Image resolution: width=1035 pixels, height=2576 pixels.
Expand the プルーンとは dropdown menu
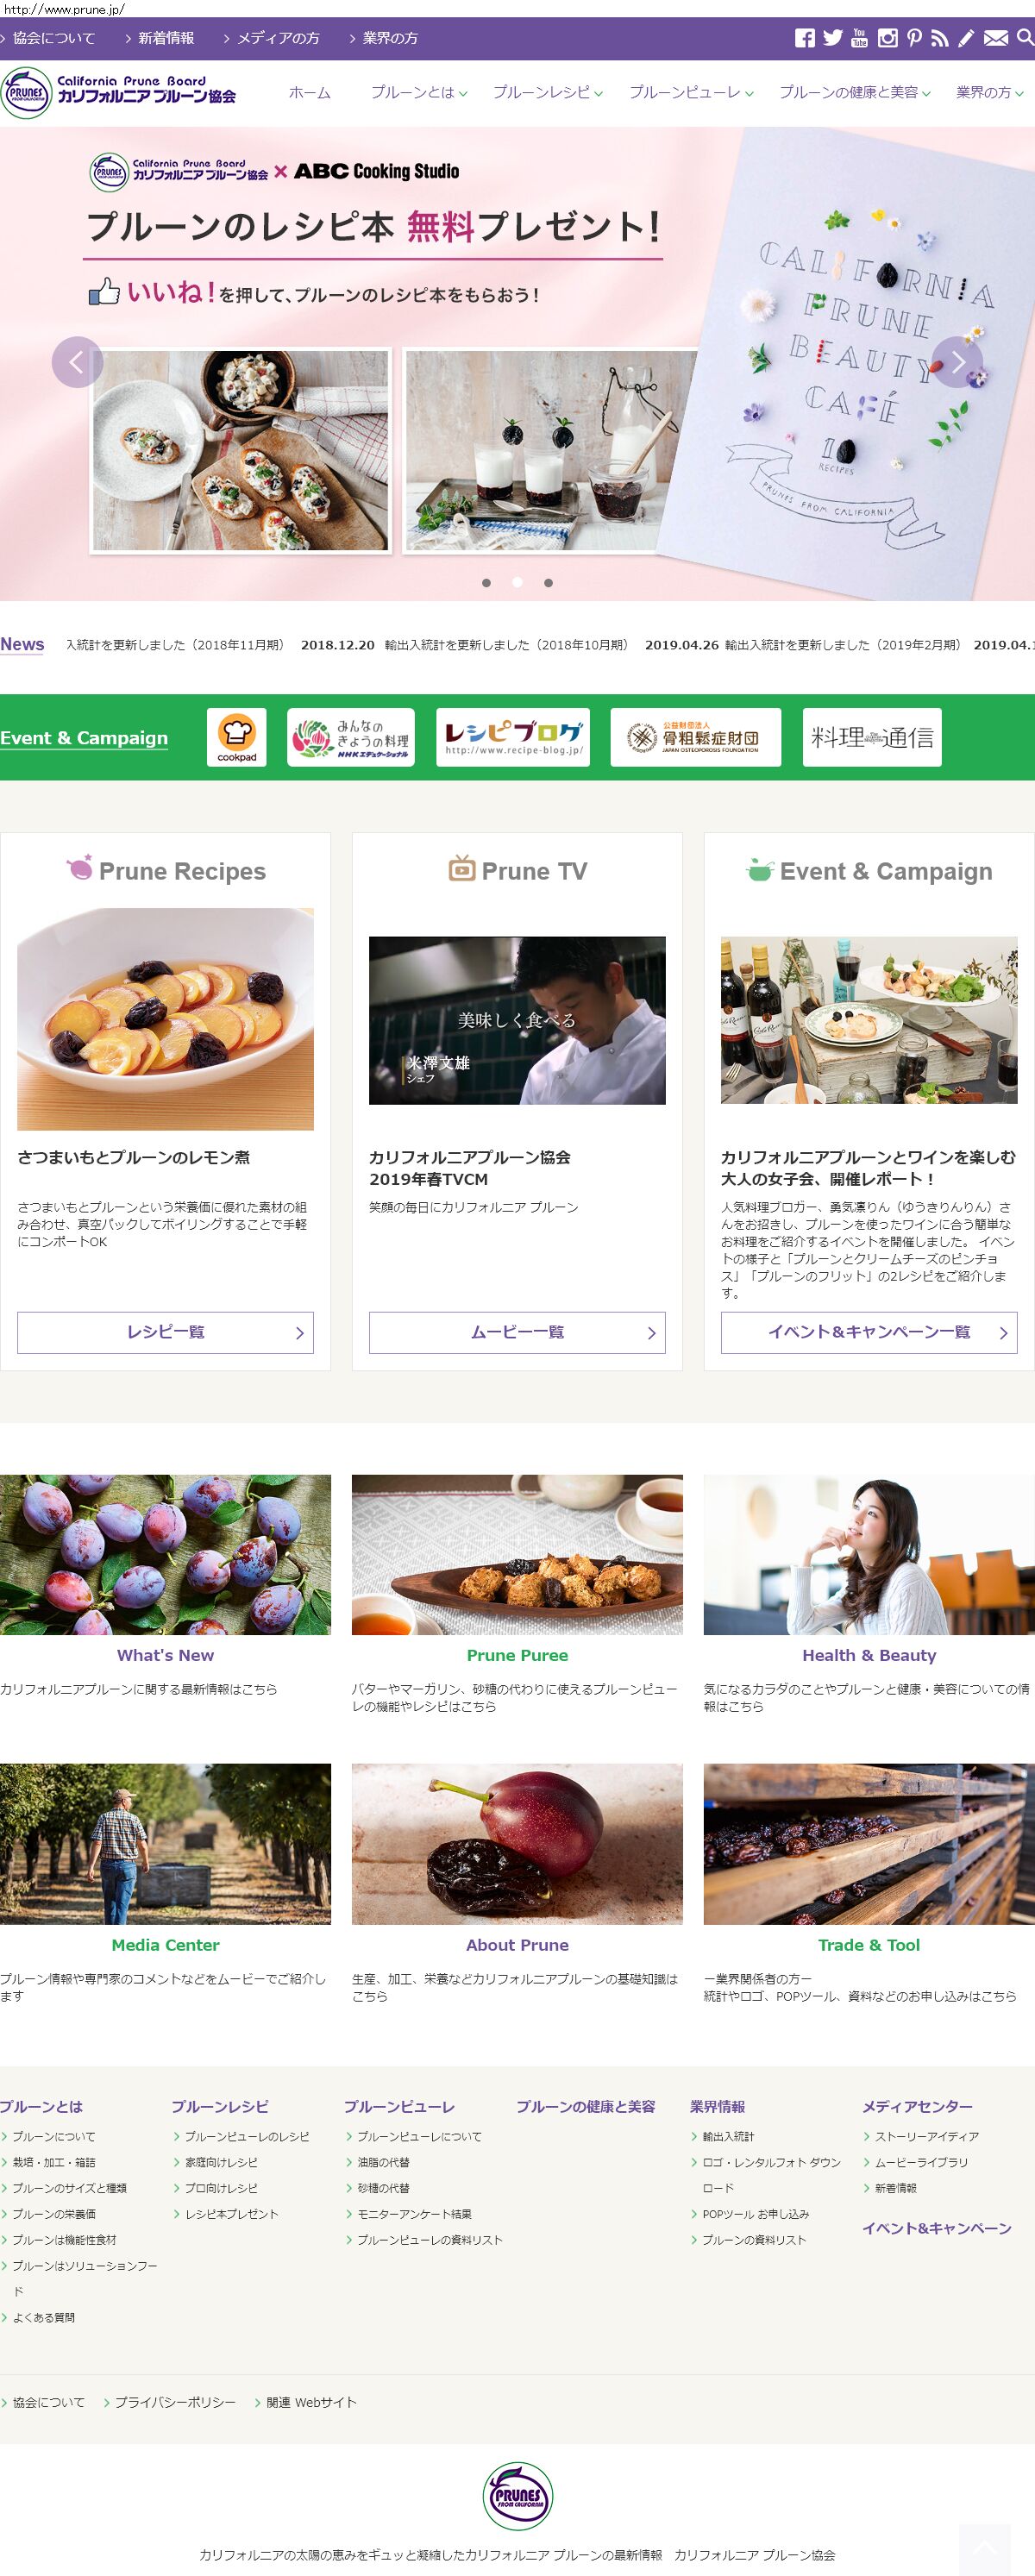419,93
